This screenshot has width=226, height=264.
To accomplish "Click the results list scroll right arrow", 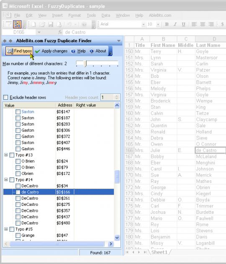I will pos(111,244).
